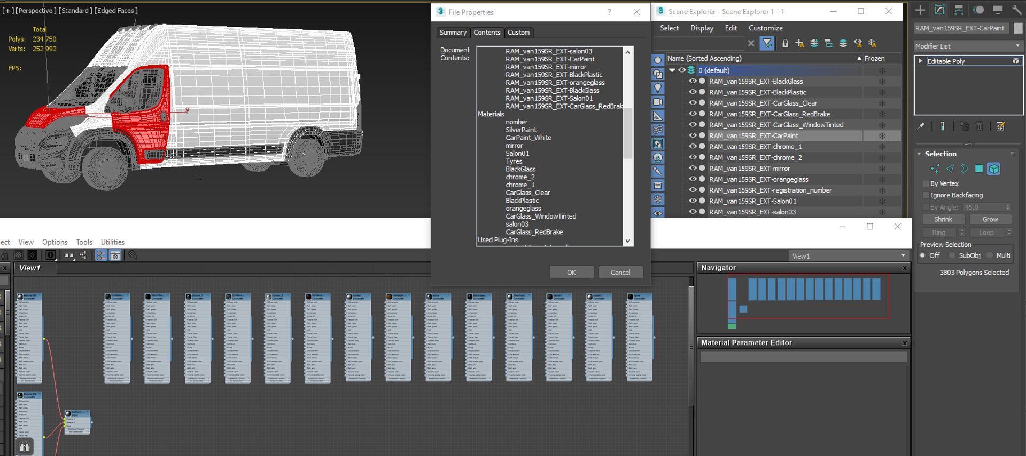The height and width of the screenshot is (456, 1026).
Task: Open the Modifier List dropdown
Action: coord(968,46)
